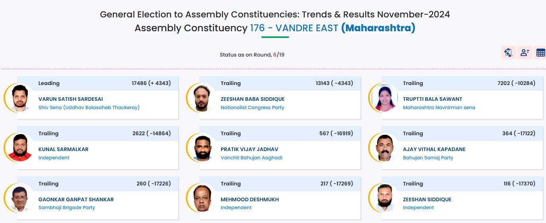The image size is (546, 223).
Task: Click Truptti Bala Sawant's photo
Action: [x=384, y=98]
